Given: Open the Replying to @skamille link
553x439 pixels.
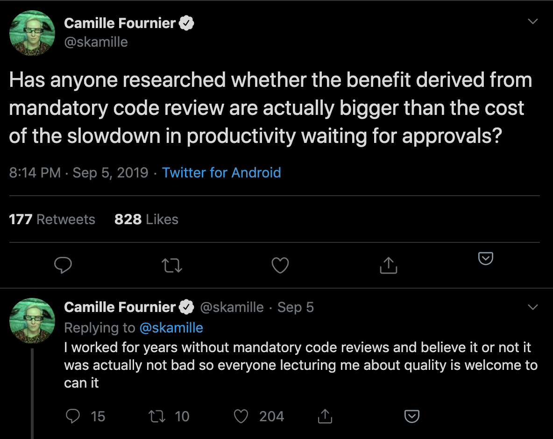Looking at the screenshot, I should pos(172,327).
